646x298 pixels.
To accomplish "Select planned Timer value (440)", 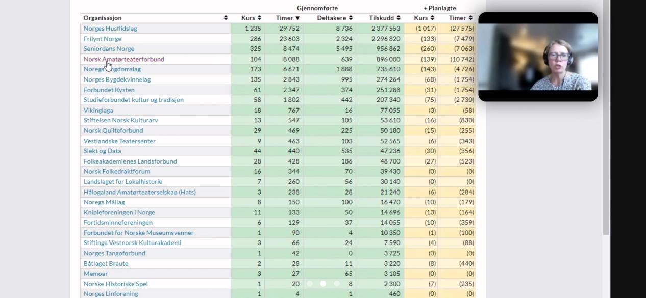I will click(465, 263).
